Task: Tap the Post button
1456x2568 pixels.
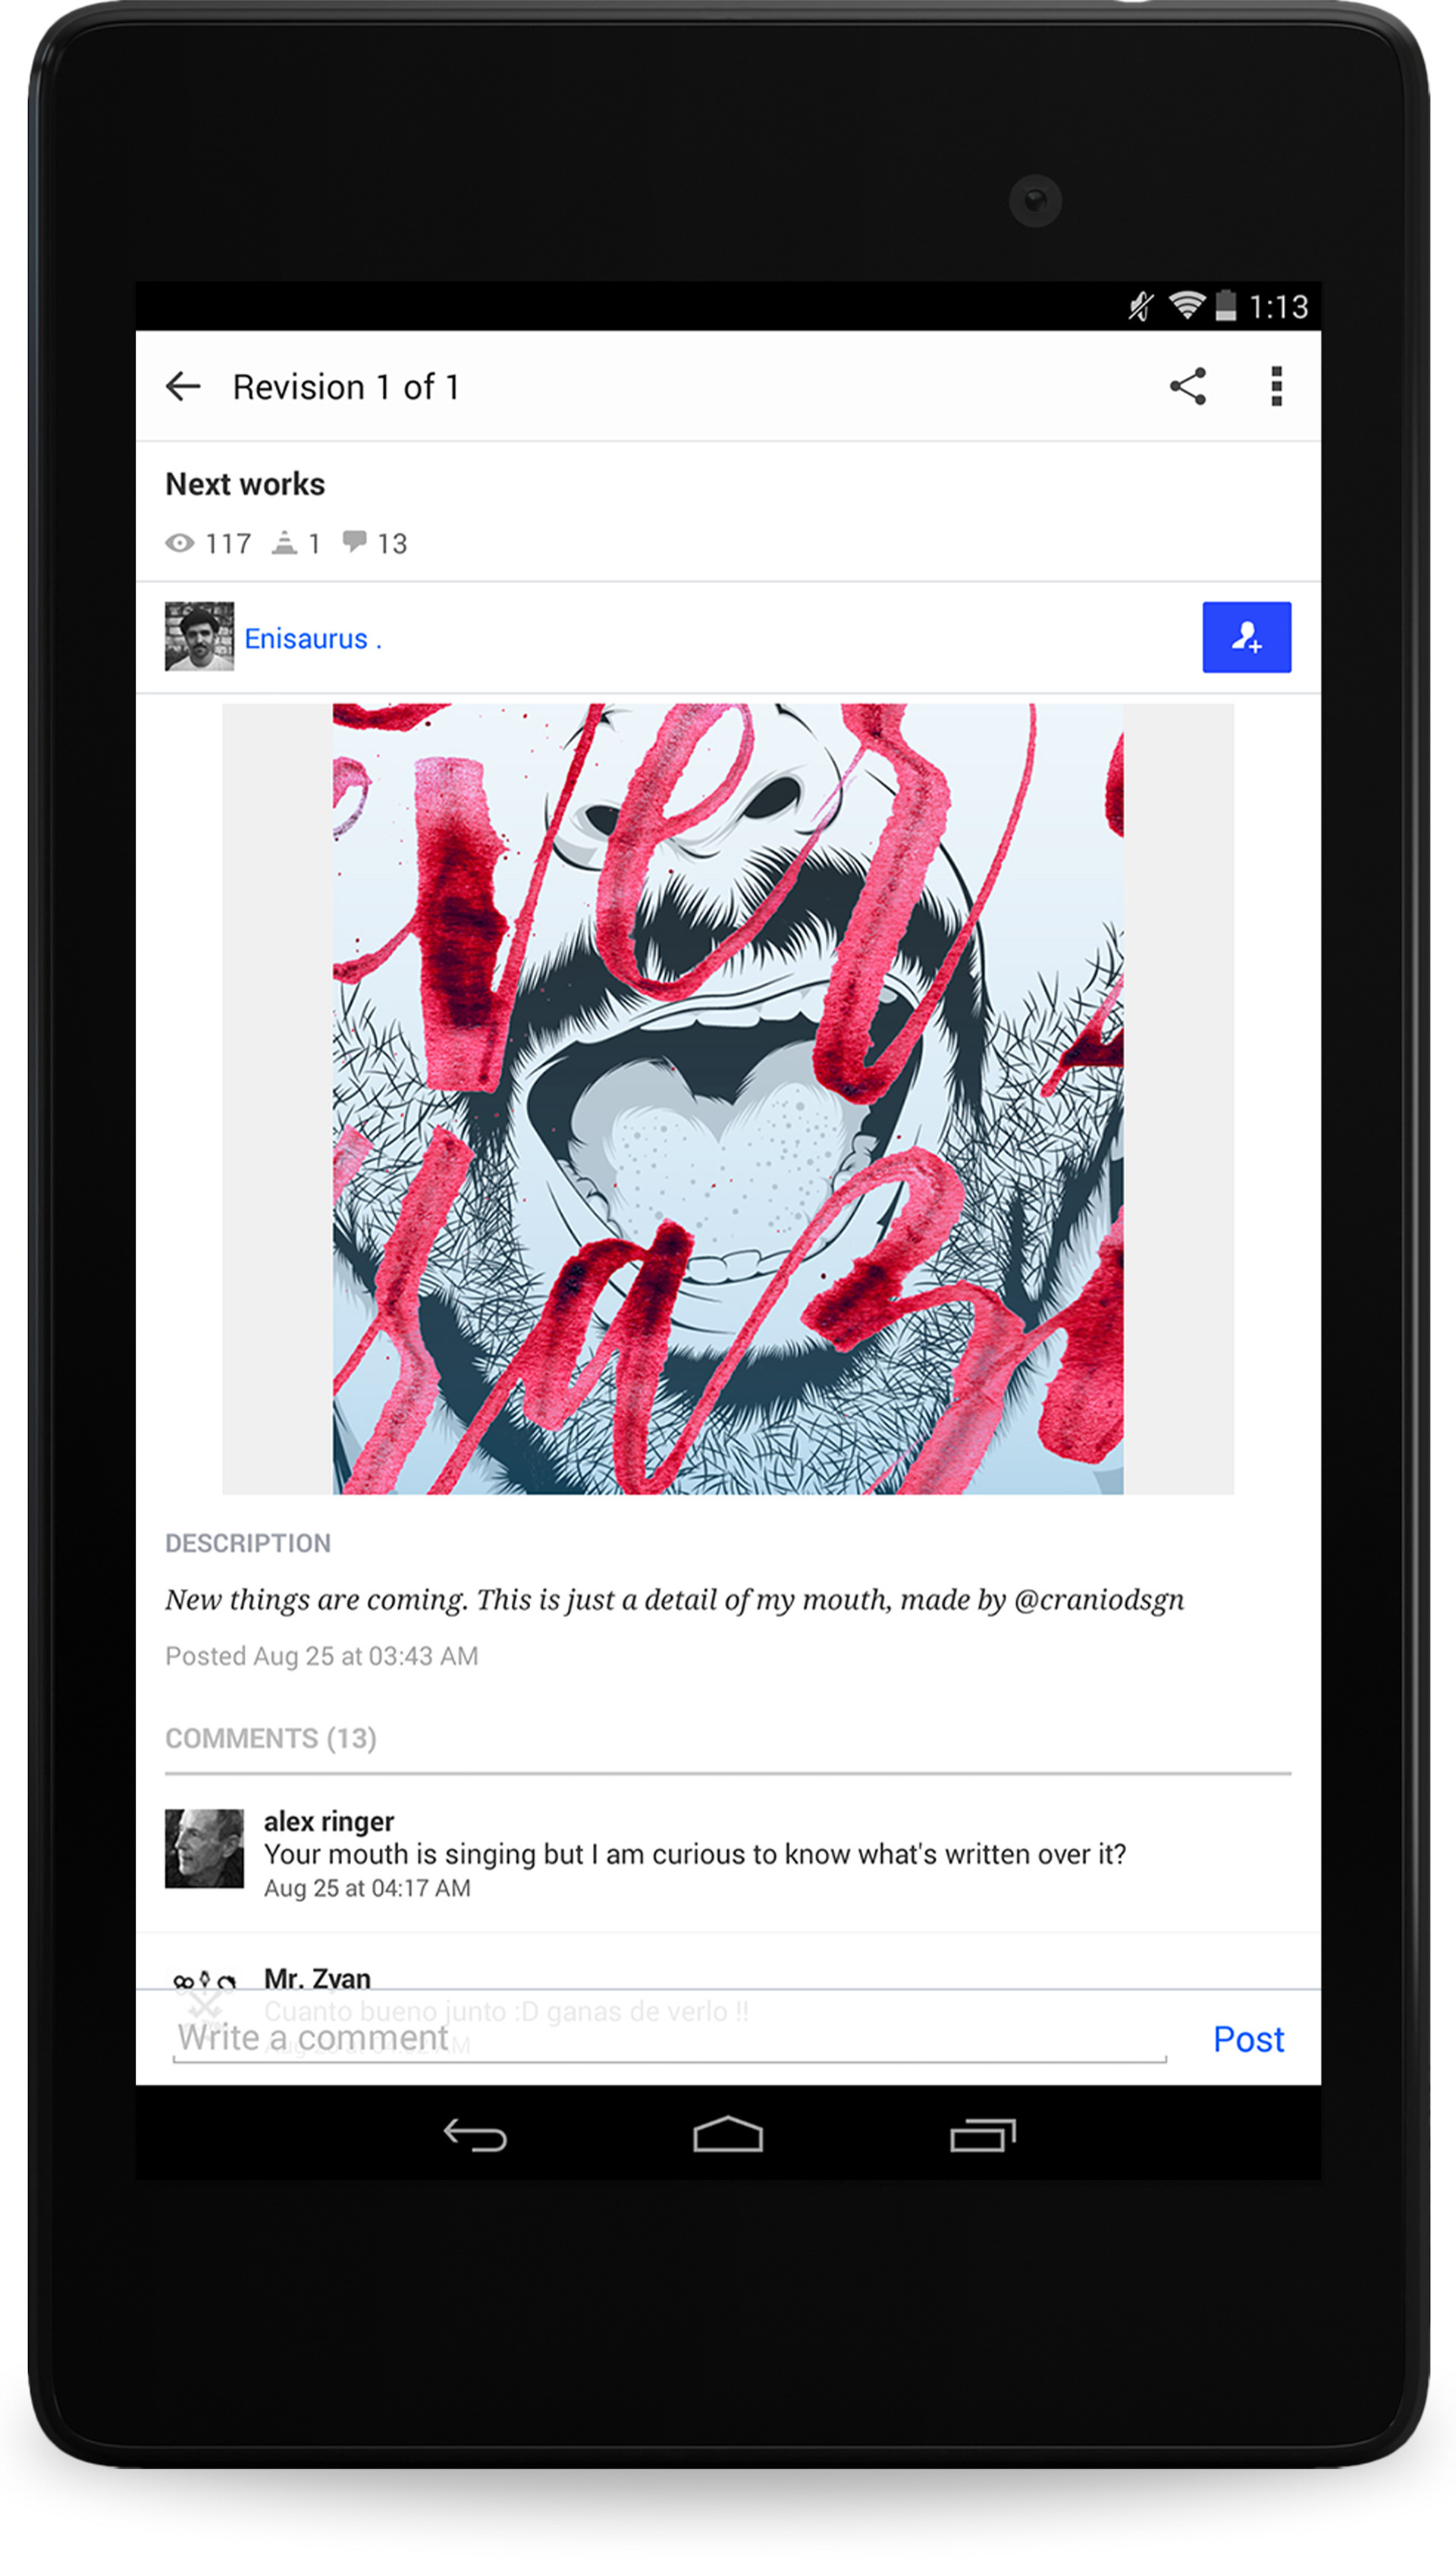Action: pyautogui.click(x=1248, y=2039)
